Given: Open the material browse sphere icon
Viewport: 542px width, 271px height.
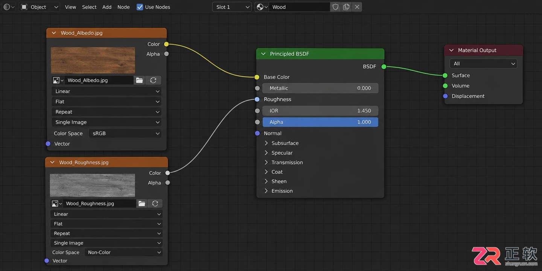Looking at the screenshot, I should 262,7.
